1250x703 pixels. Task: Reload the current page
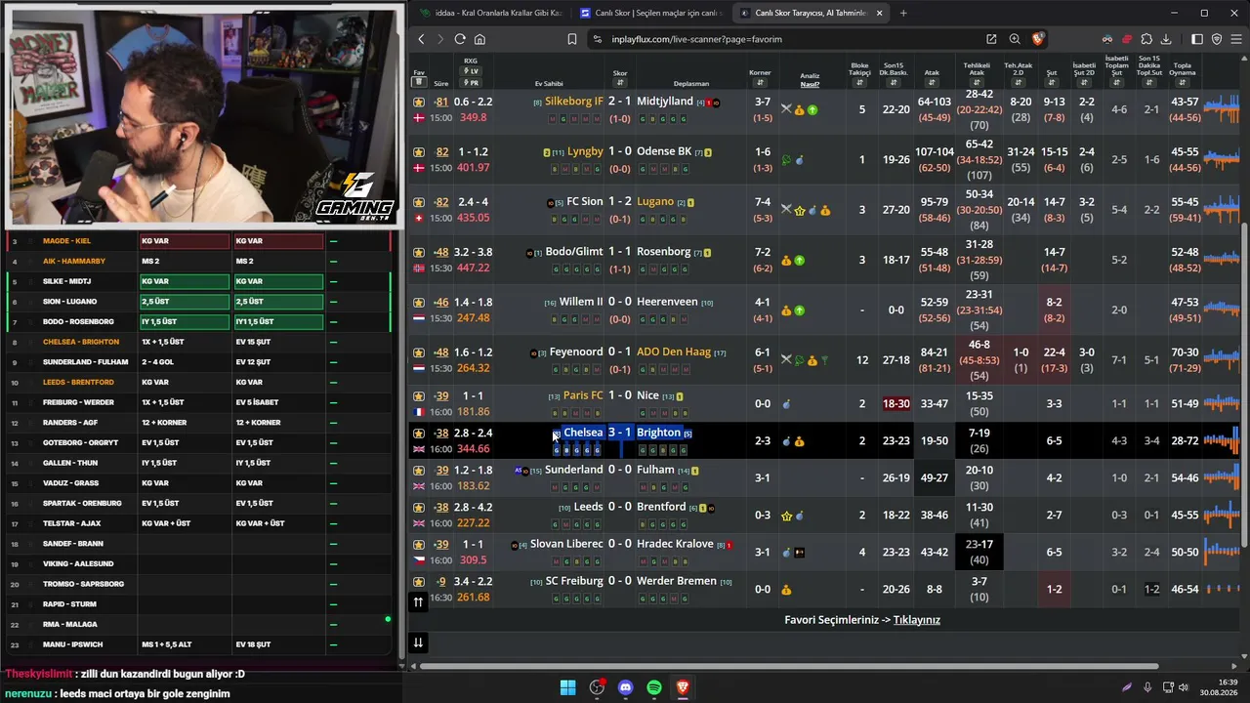tap(460, 39)
